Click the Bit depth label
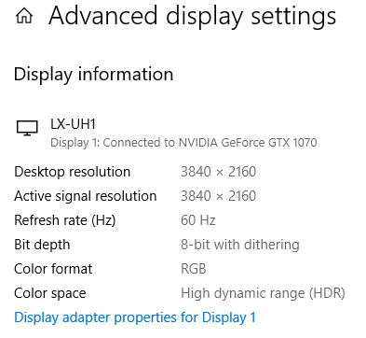This screenshot has height=338, width=366. coord(42,245)
